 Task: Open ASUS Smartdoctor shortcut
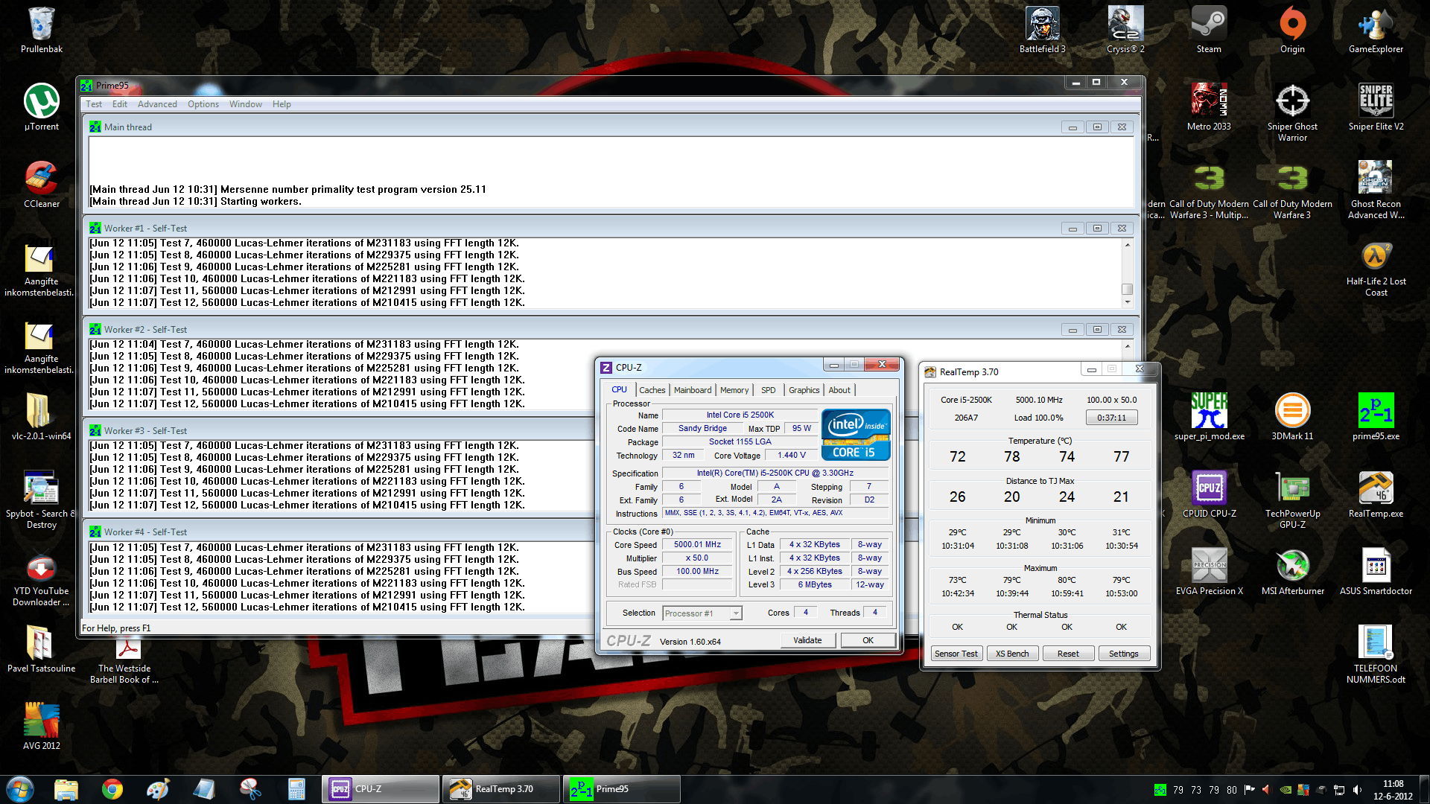pos(1376,572)
